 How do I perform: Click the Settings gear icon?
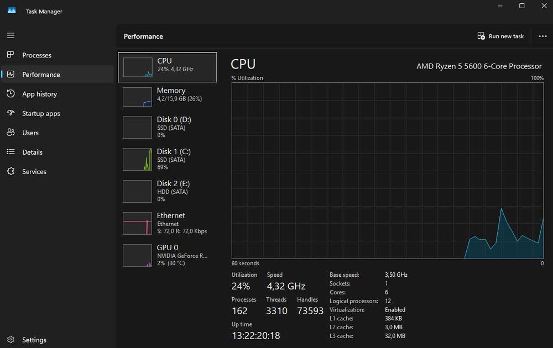[x=11, y=340]
